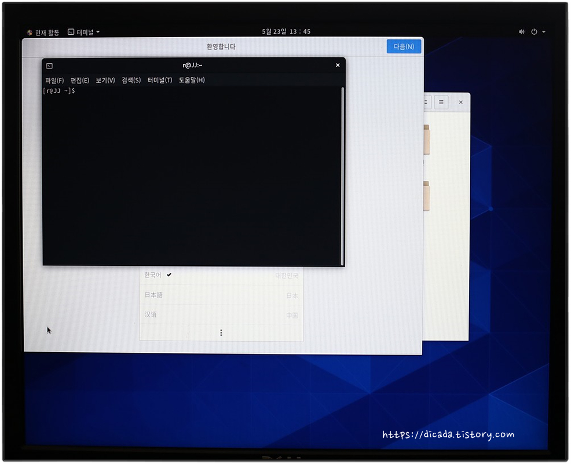Click the volume speaker icon in top bar

click(521, 32)
